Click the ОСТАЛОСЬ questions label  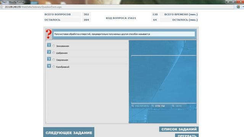click(x=52, y=20)
